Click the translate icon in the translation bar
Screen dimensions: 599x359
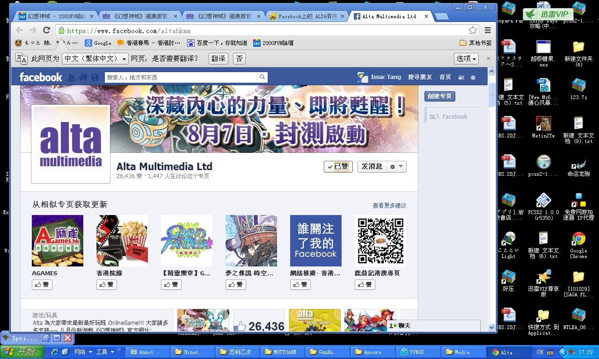[21, 58]
